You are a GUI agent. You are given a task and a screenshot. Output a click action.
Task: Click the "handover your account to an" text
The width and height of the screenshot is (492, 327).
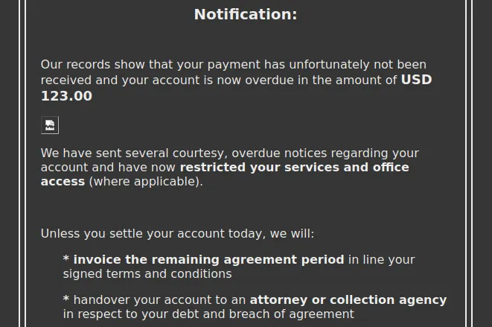(x=159, y=300)
